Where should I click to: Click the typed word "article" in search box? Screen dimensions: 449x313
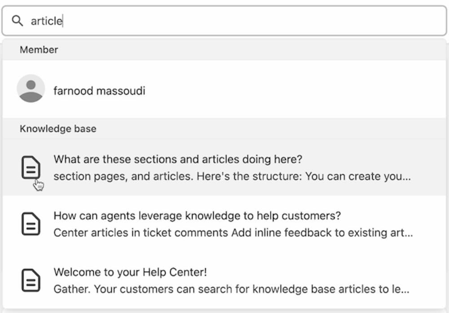pyautogui.click(x=46, y=21)
